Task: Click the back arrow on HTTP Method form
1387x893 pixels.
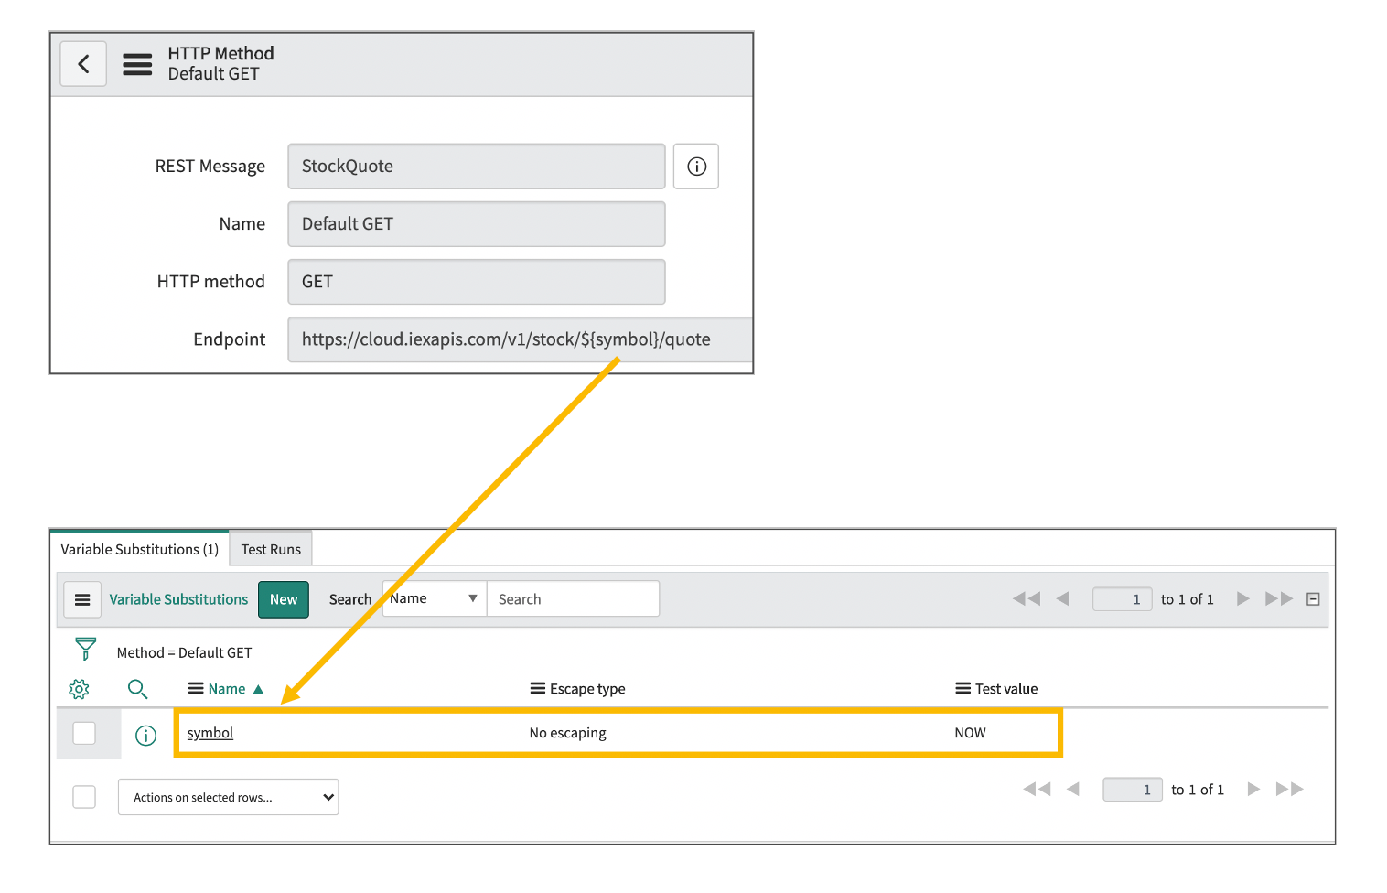Action: pyautogui.click(x=83, y=63)
